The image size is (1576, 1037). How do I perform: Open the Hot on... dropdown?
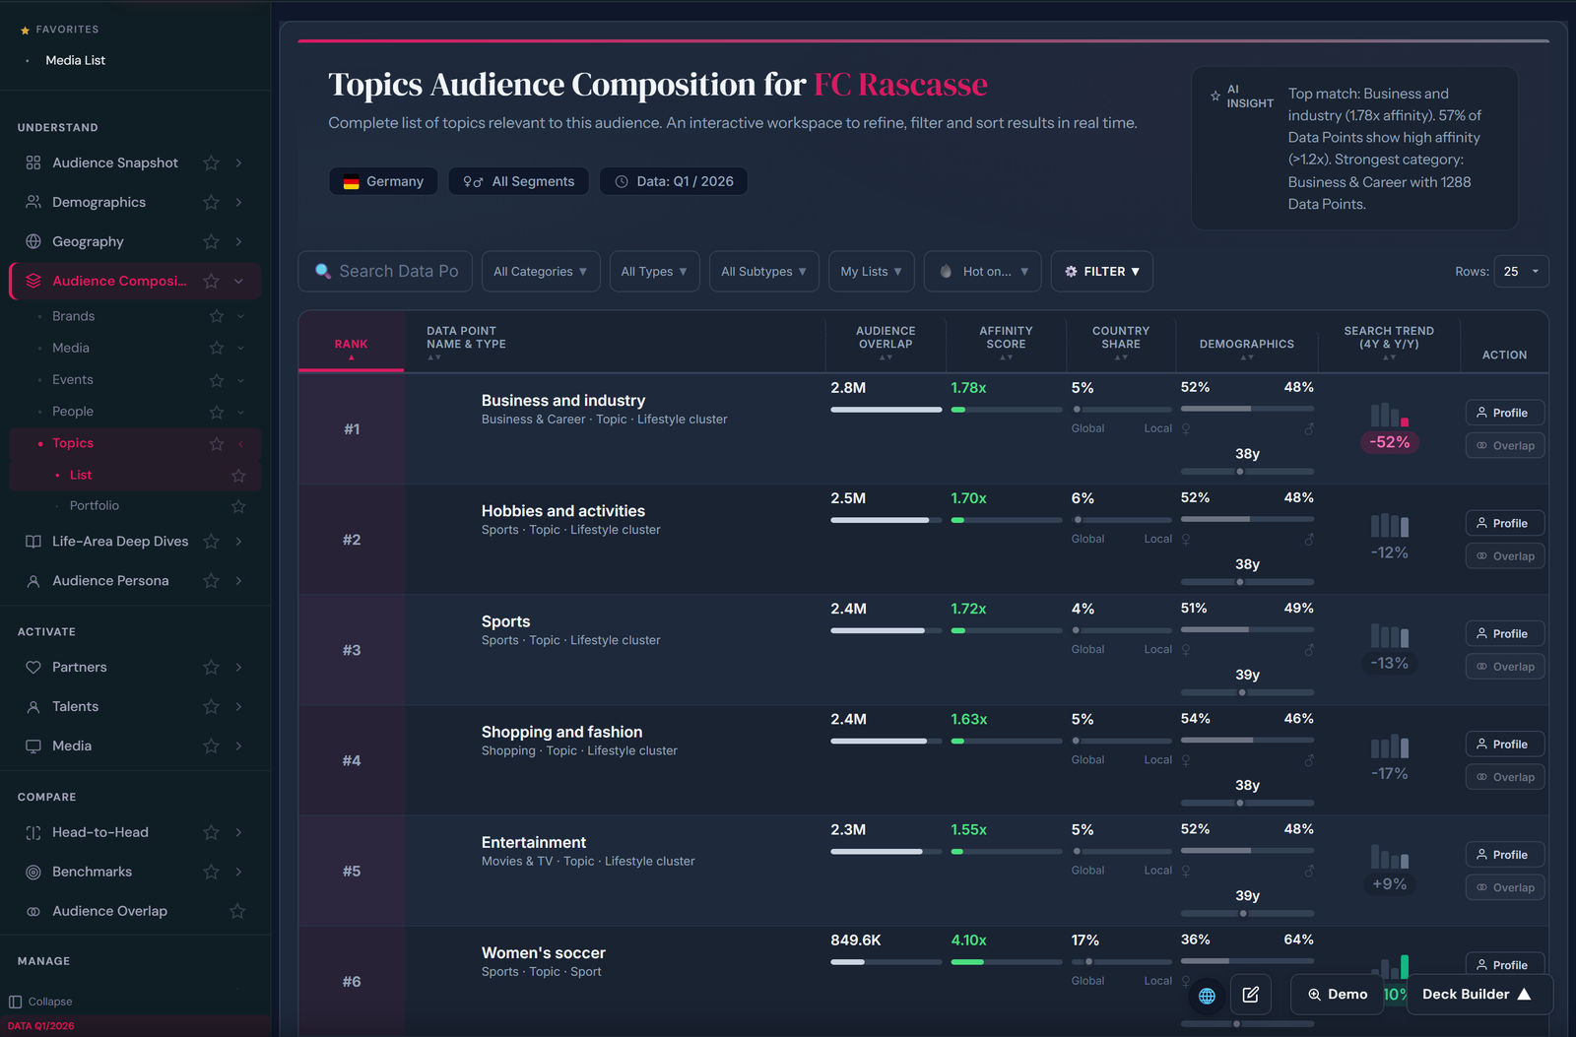tap(983, 271)
